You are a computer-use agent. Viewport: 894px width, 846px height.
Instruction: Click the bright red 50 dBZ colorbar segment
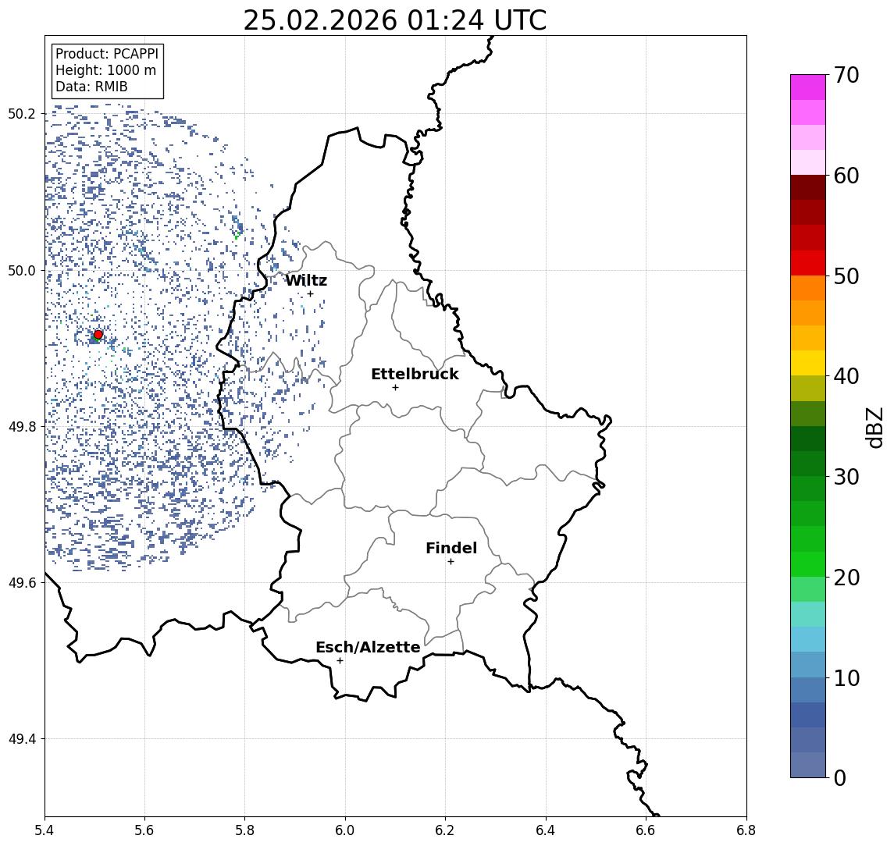808,263
